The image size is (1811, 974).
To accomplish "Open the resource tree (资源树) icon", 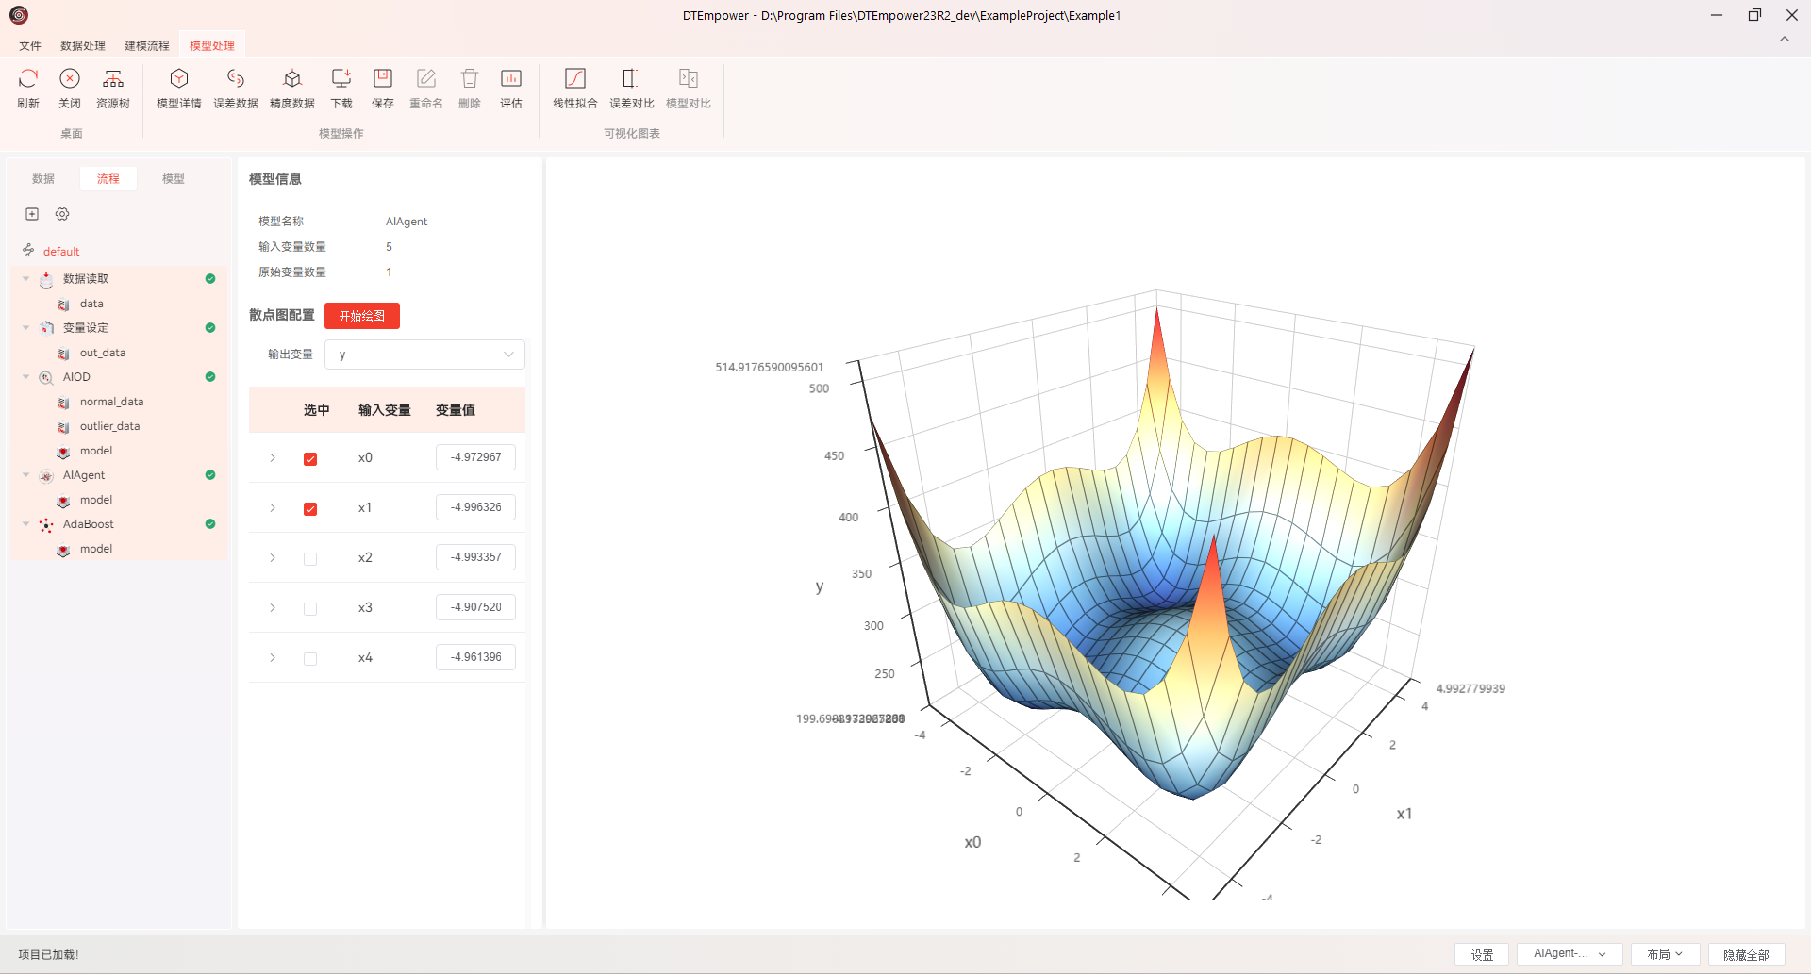I will point(113,79).
